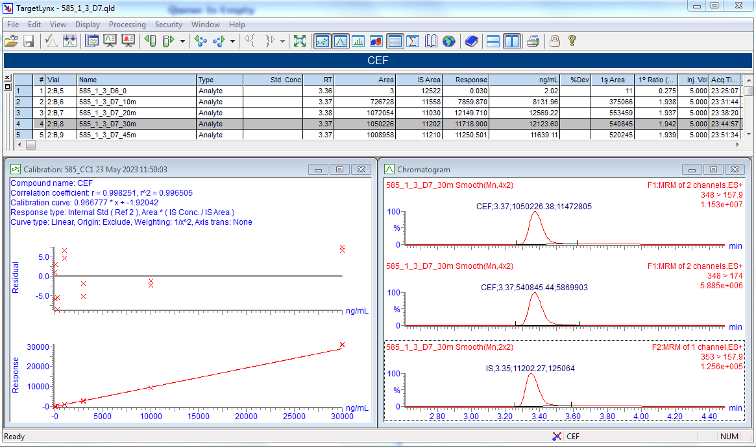Click the open book report icon
This screenshot has height=447, width=756.
tap(431, 41)
